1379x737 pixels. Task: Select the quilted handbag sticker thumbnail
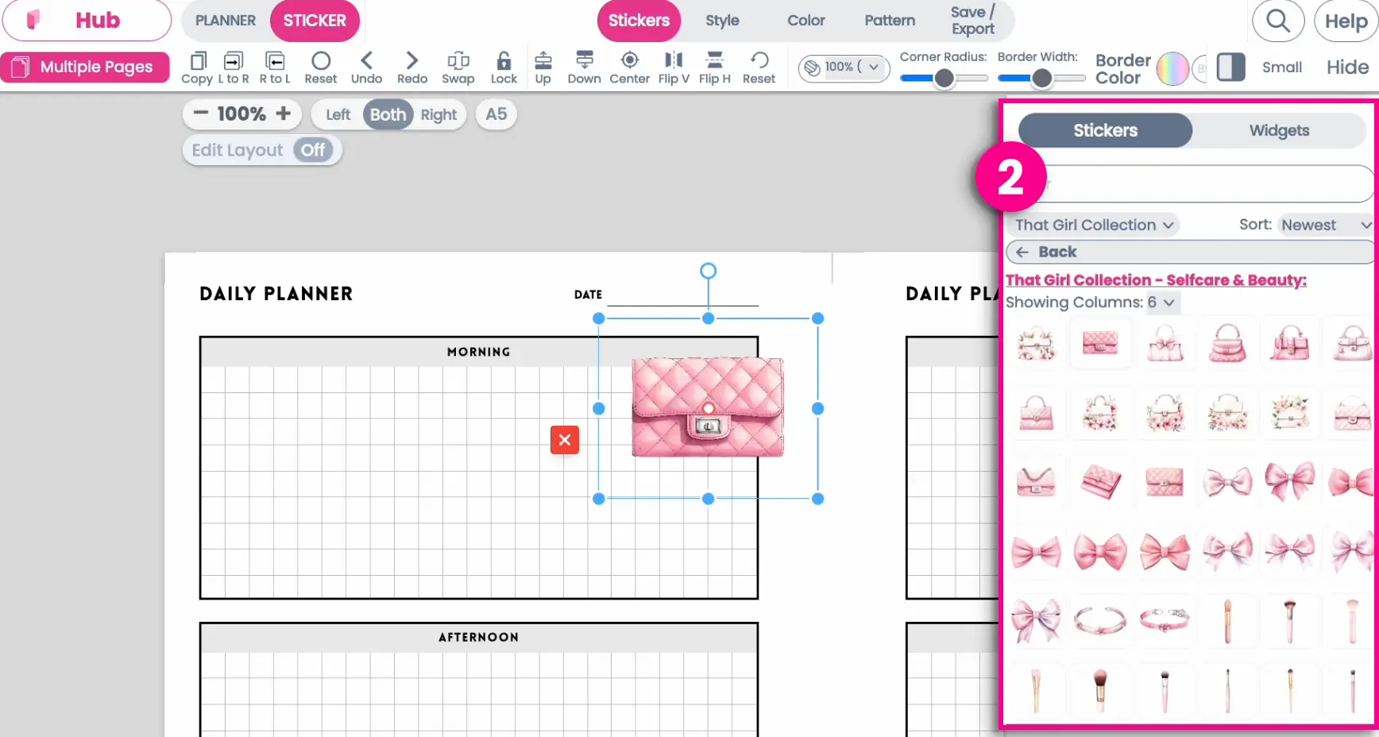coord(1100,343)
